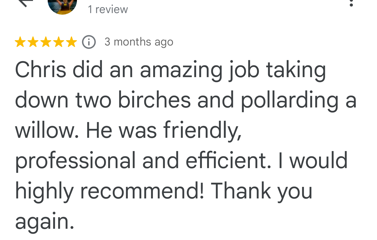Image resolution: width=377 pixels, height=240 pixels.
Task: Click the third rating star
Action: 46,42
